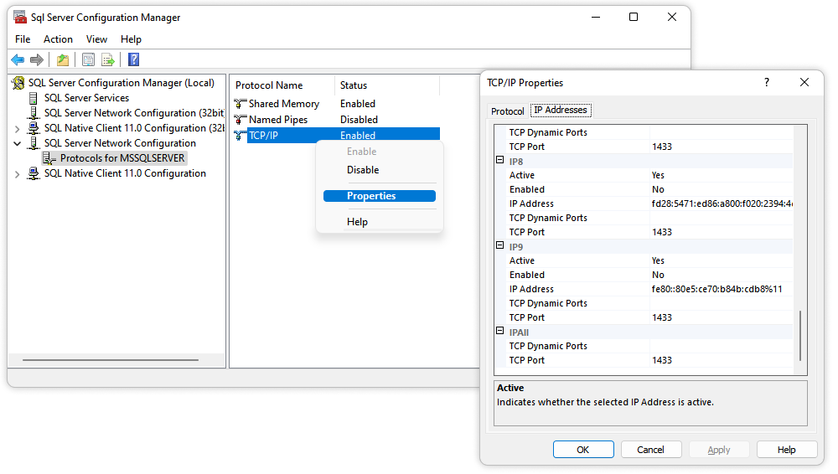Open the View menu
Image resolution: width=838 pixels, height=474 pixels.
coord(96,39)
